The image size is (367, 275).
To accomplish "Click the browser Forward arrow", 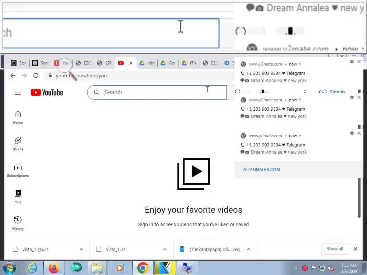I will [x=24, y=76].
